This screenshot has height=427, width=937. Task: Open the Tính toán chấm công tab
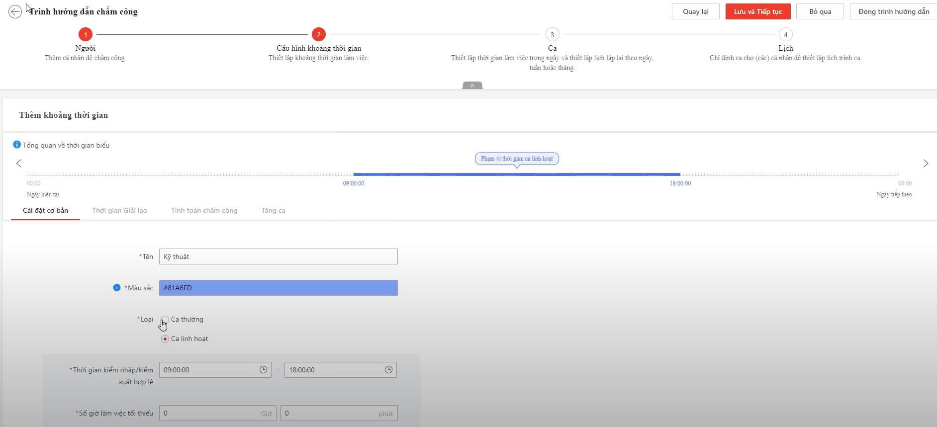[204, 211]
